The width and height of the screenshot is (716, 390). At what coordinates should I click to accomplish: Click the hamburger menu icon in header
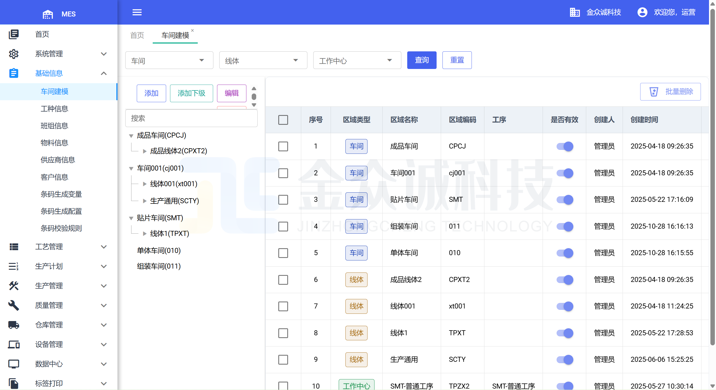point(137,12)
